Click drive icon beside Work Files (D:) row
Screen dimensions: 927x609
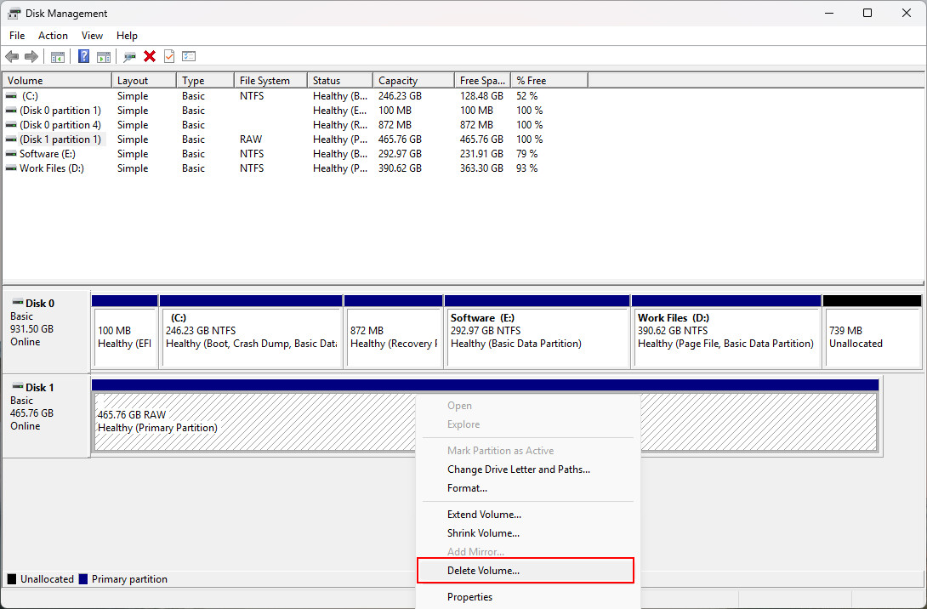coord(11,168)
